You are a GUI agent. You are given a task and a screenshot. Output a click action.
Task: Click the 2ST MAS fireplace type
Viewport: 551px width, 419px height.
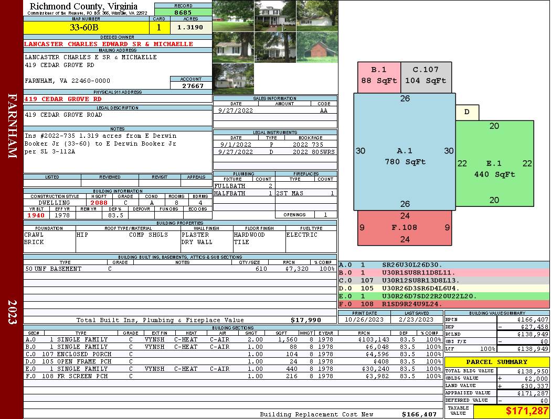290,193
